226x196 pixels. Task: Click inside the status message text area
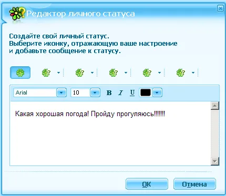click(110, 133)
